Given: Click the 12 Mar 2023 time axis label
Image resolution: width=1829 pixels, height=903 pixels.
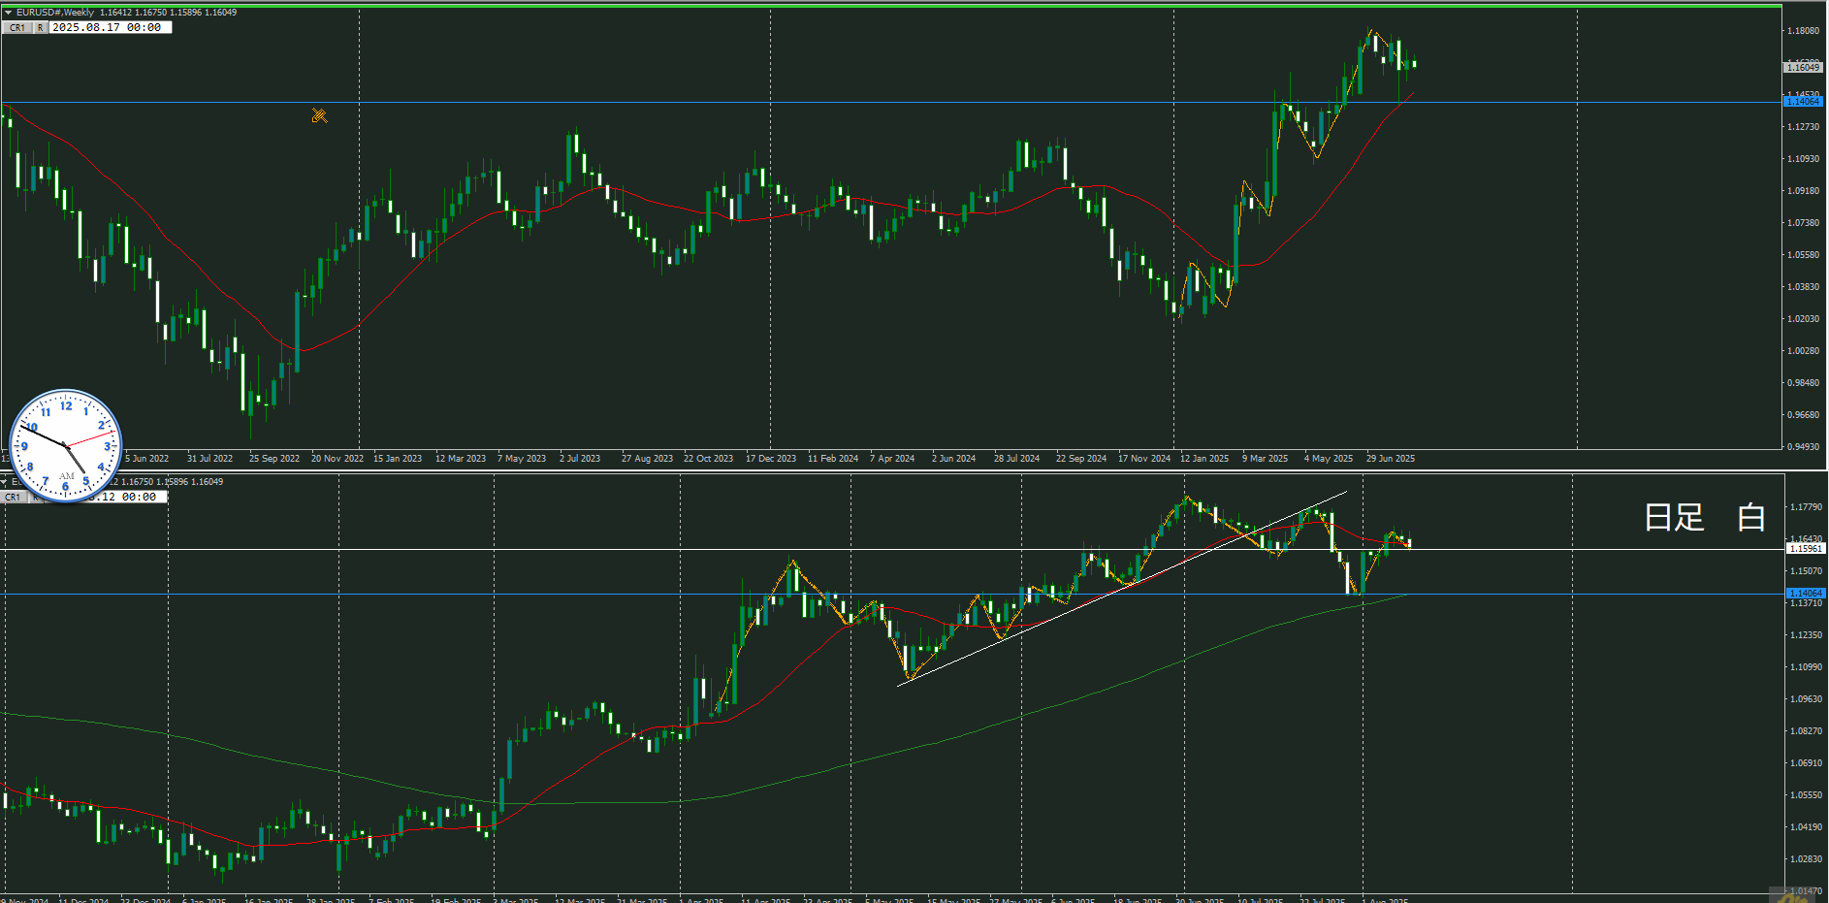Looking at the screenshot, I should point(461,459).
